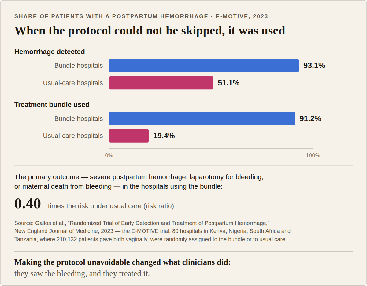Viewport: 367px width, 286px height.
Task: Click the Bundle hospitals label under Hemorrhage detected
Action: coord(79,66)
